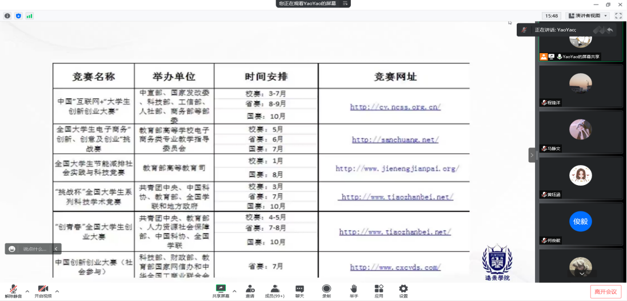
Task: Open the 应用 apps icon
Action: pos(378,291)
